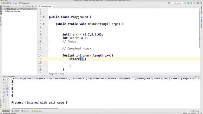Viewport: 203px width, 114px height.
Task: Click the src breadcrumb in the navigation bar
Action: tap(15, 3)
